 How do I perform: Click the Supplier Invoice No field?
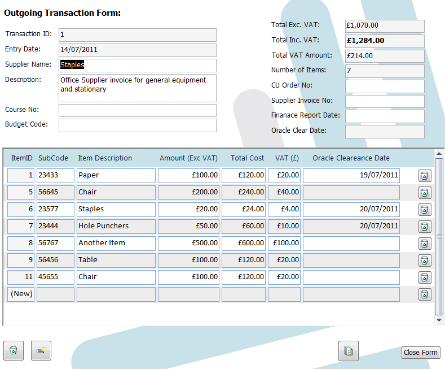coord(385,101)
